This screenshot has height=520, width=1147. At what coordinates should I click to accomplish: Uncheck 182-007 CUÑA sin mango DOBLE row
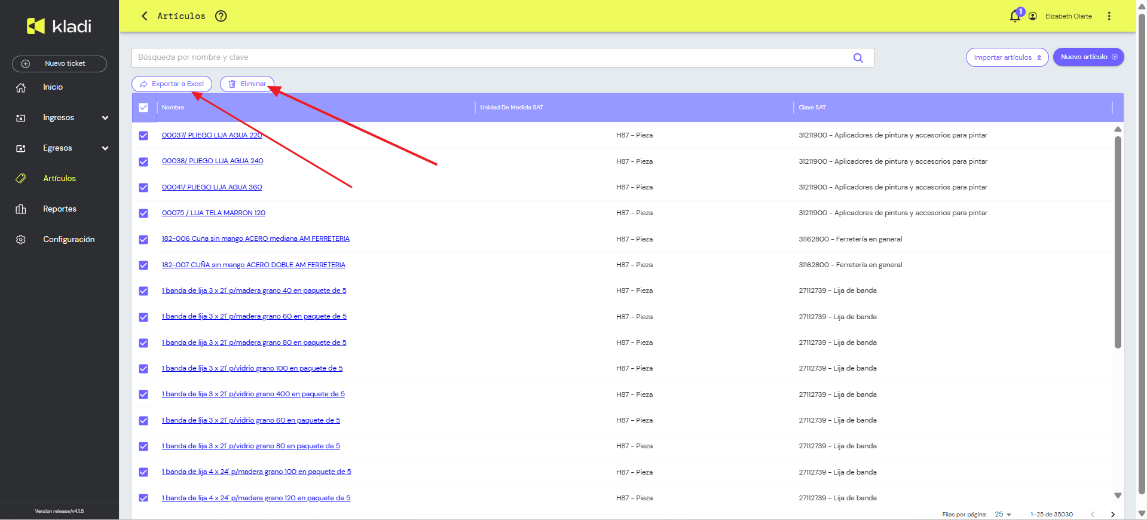coord(143,265)
